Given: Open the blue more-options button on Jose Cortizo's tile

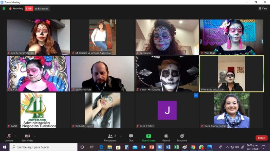Looking at the screenshot, I should click(196, 95).
